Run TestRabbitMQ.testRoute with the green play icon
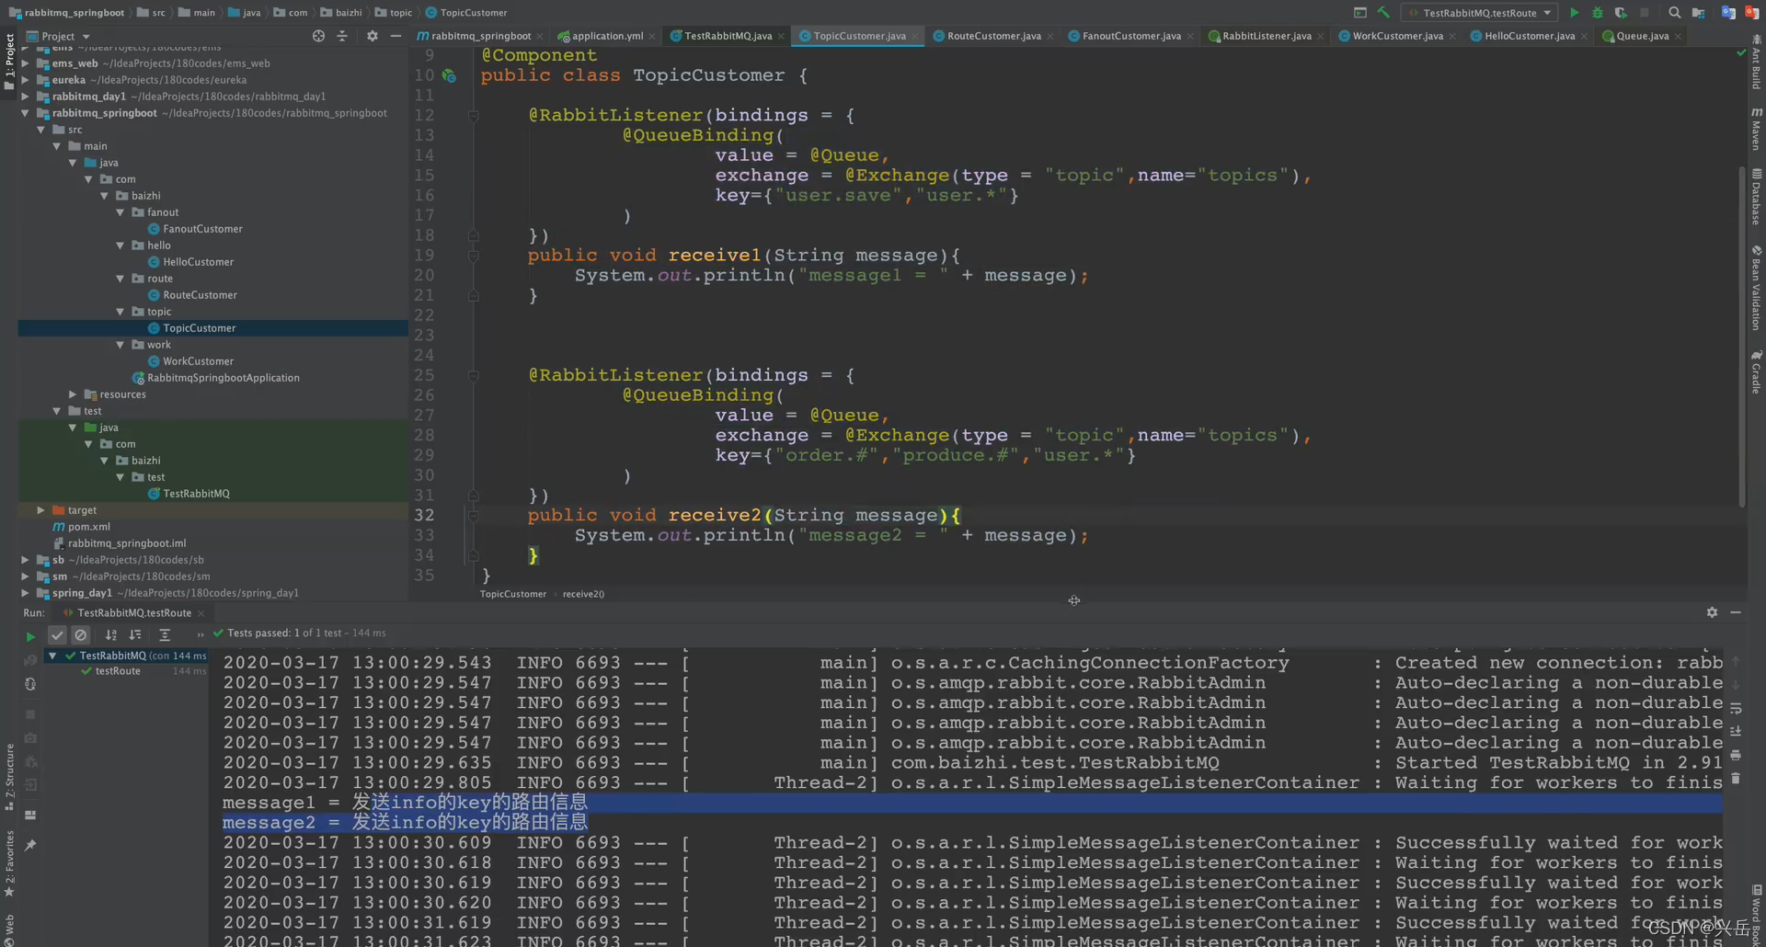The height and width of the screenshot is (947, 1766). coord(1574,13)
